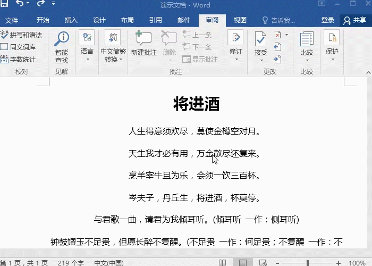
Task: Click the 接受 accept change icon
Action: click(260, 39)
